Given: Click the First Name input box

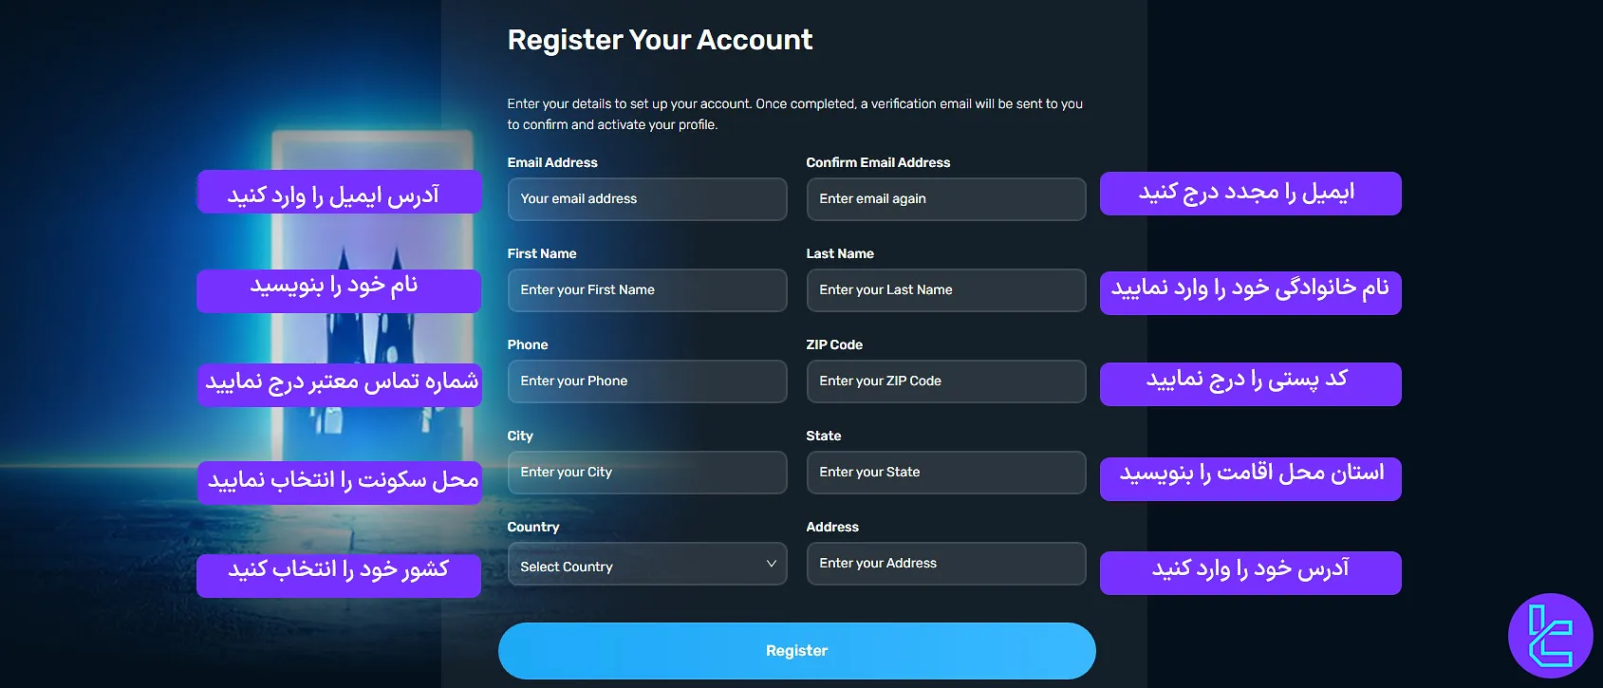Looking at the screenshot, I should tap(646, 289).
